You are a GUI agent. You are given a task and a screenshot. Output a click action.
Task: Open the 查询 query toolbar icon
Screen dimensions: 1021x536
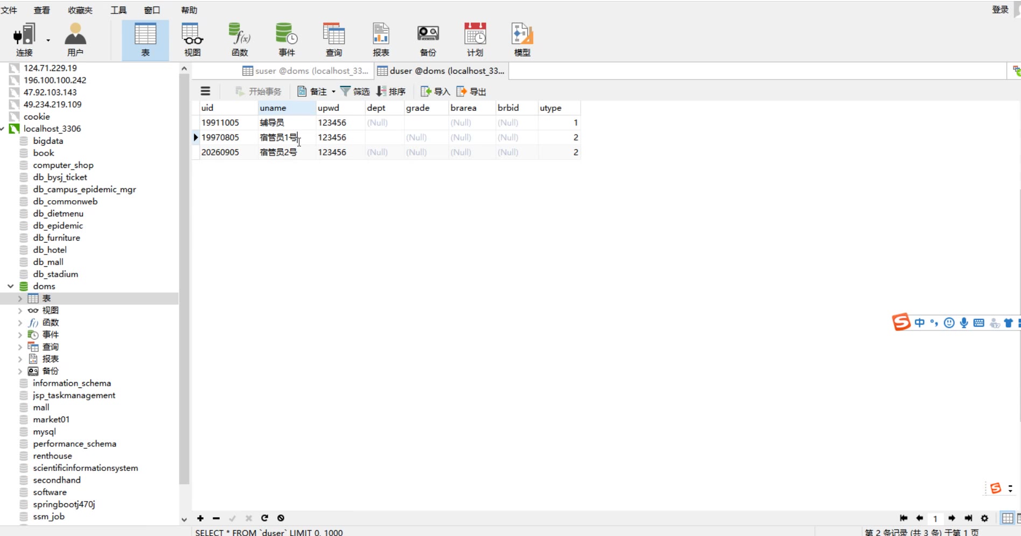(334, 40)
